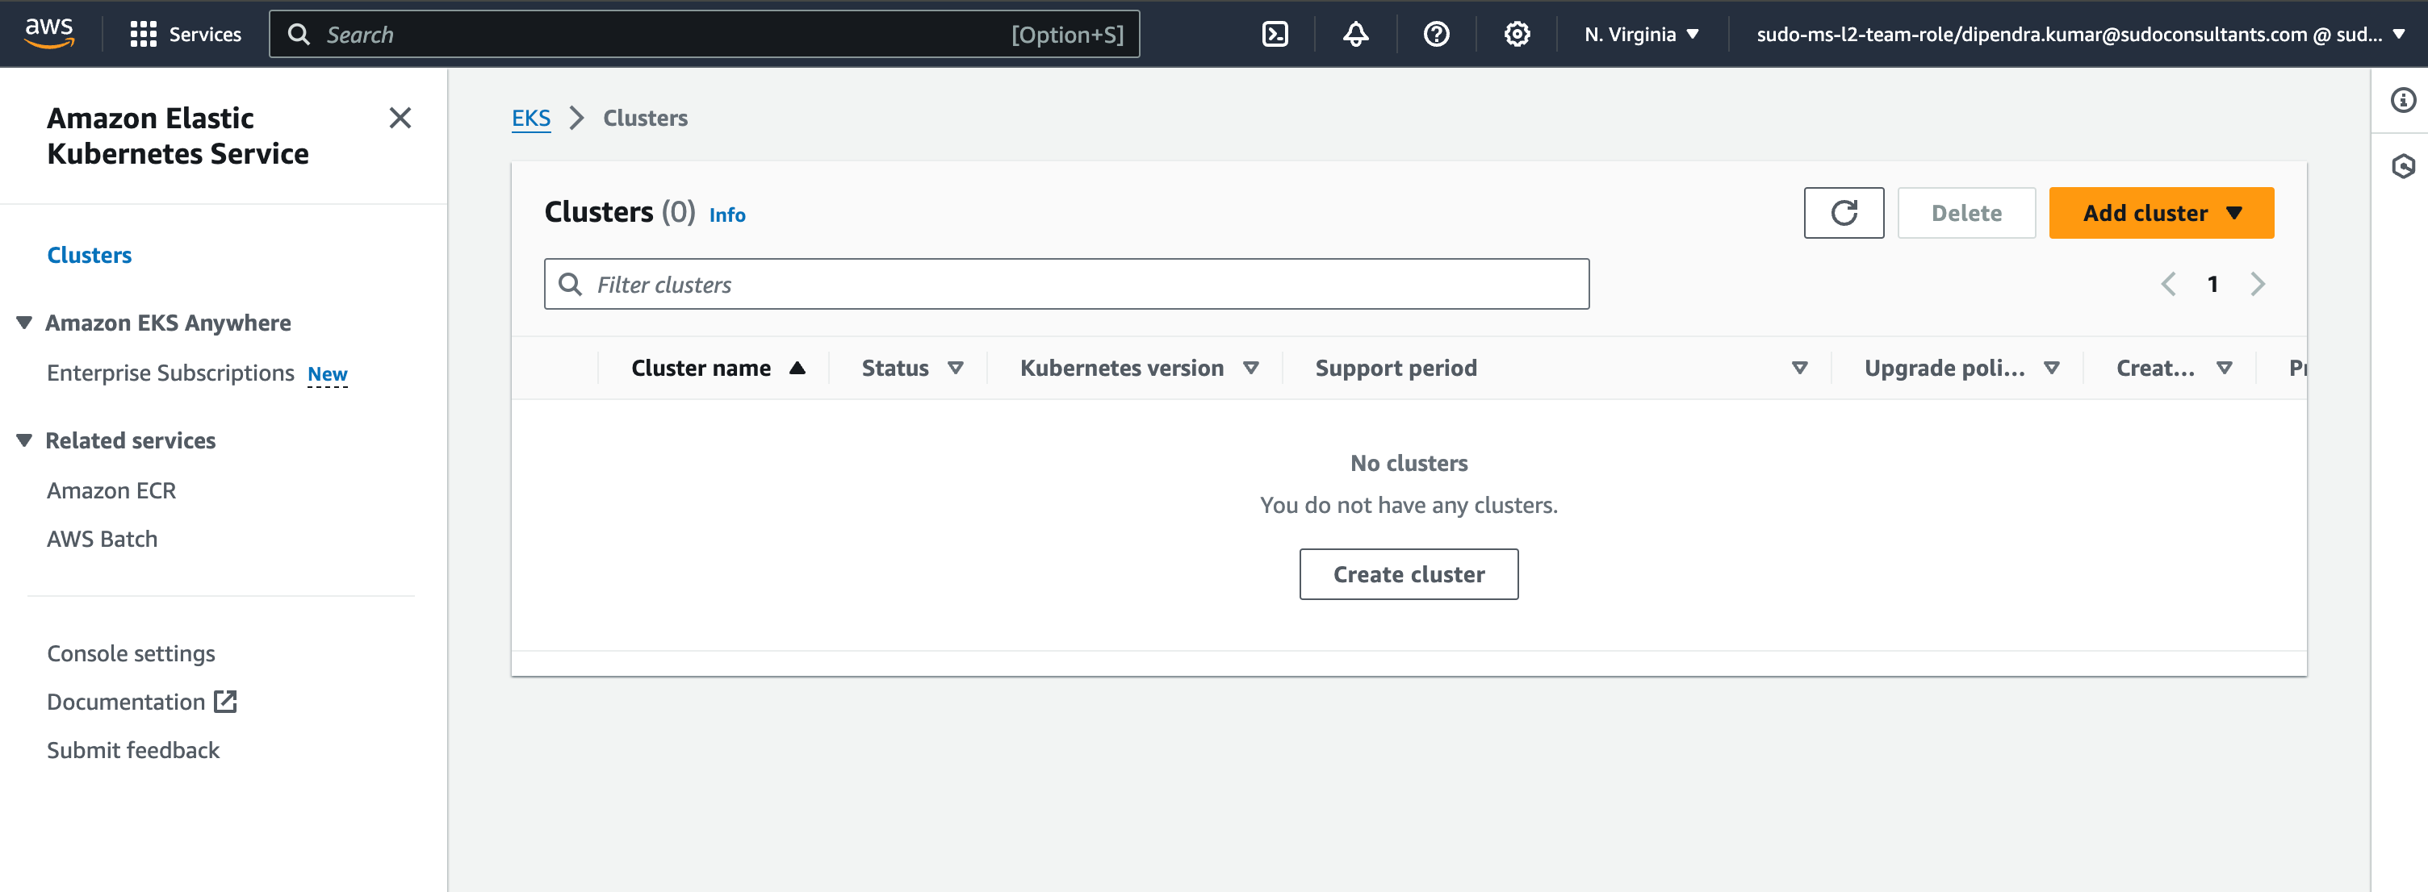The width and height of the screenshot is (2428, 892).
Task: Click the Delete button
Action: pyautogui.click(x=1968, y=214)
